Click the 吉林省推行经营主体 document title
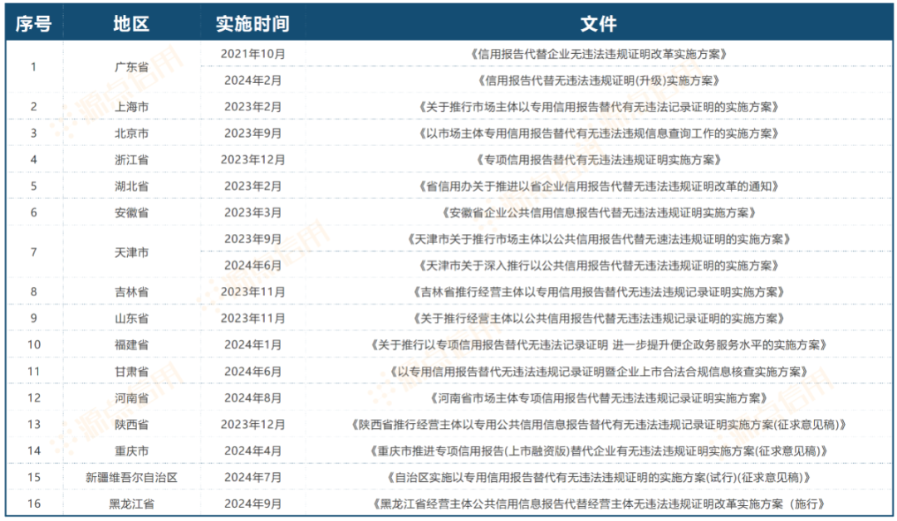The height and width of the screenshot is (521, 897). click(598, 292)
